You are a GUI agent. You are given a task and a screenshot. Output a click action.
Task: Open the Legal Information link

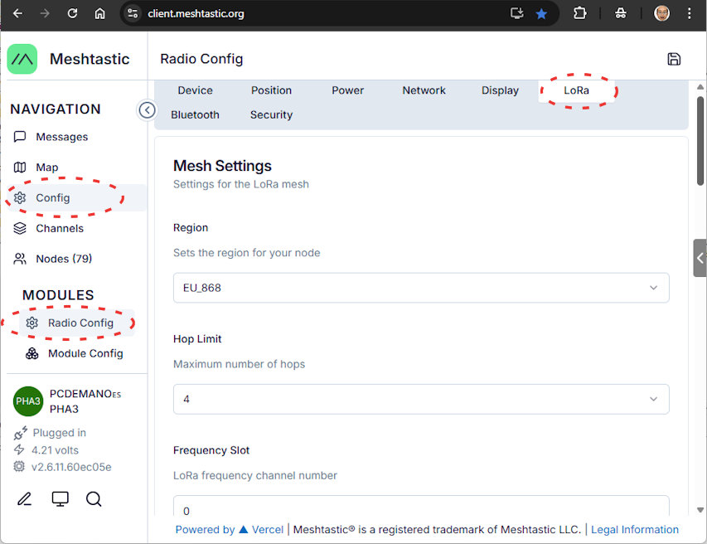(x=634, y=530)
